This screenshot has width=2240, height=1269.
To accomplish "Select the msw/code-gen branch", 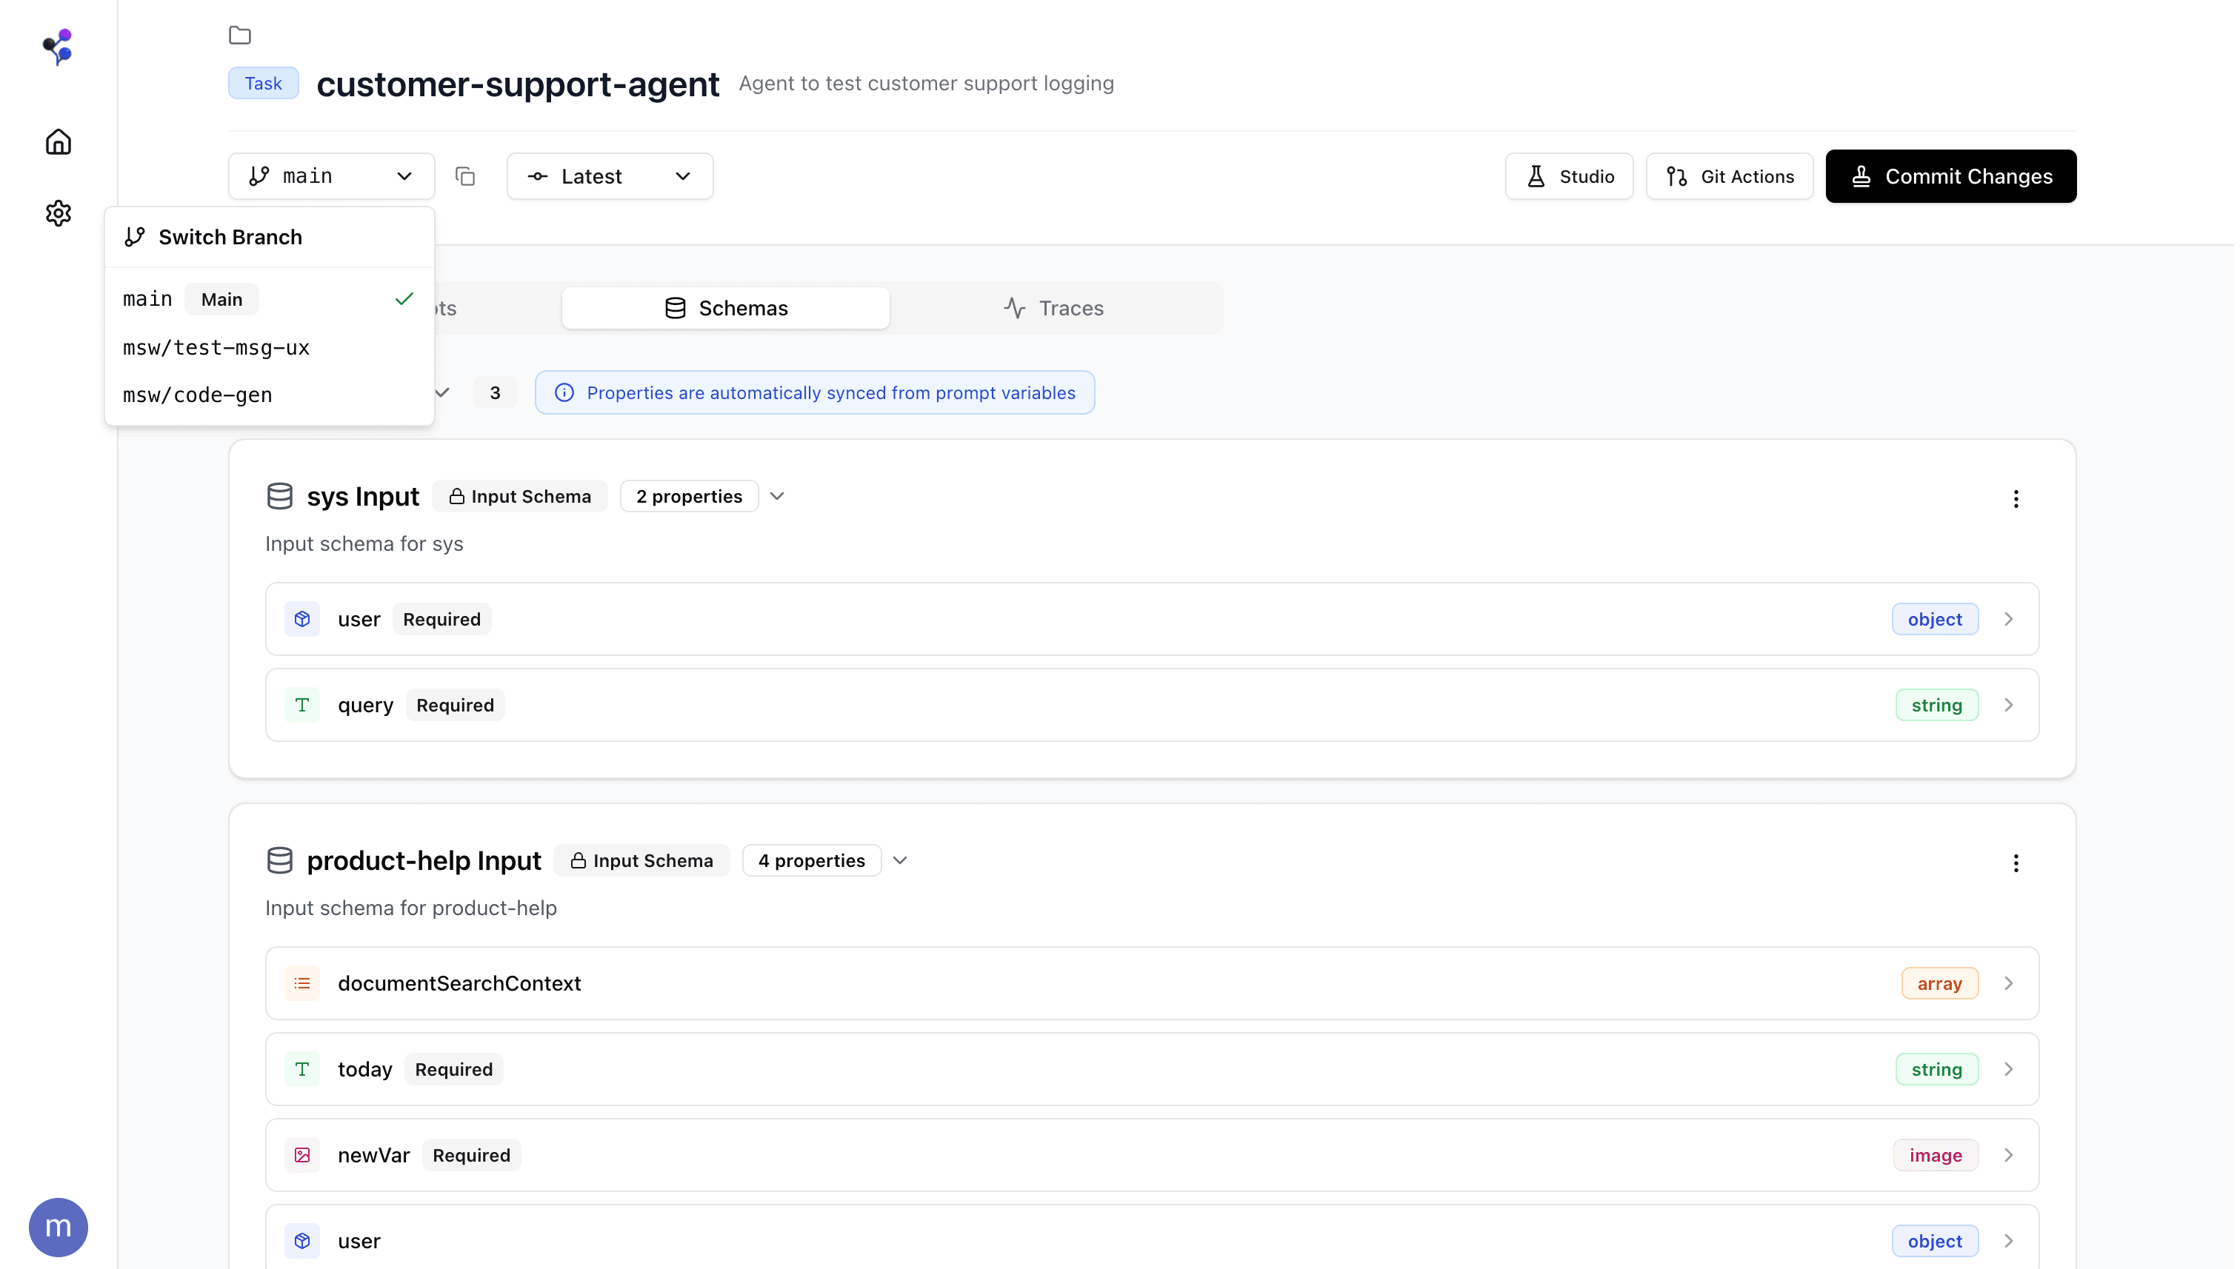I will [x=197, y=394].
